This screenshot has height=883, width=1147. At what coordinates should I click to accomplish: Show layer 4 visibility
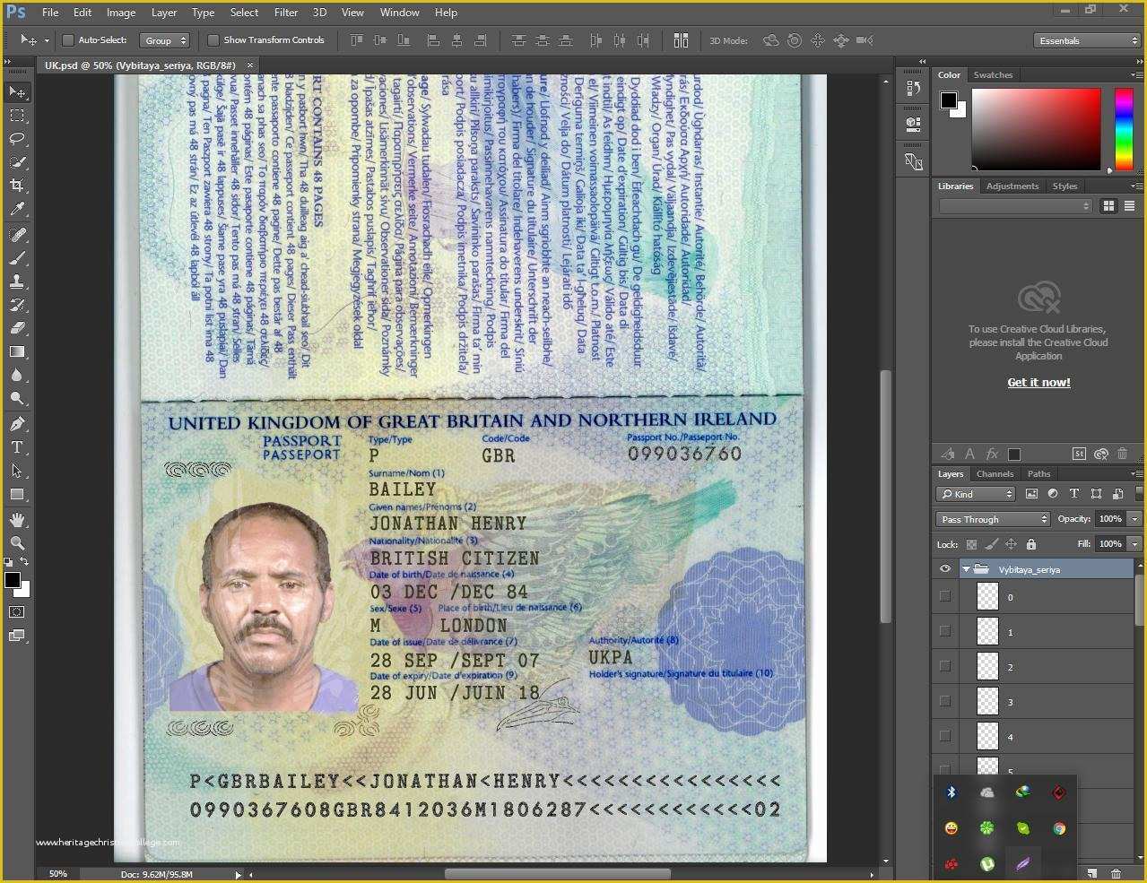[945, 736]
